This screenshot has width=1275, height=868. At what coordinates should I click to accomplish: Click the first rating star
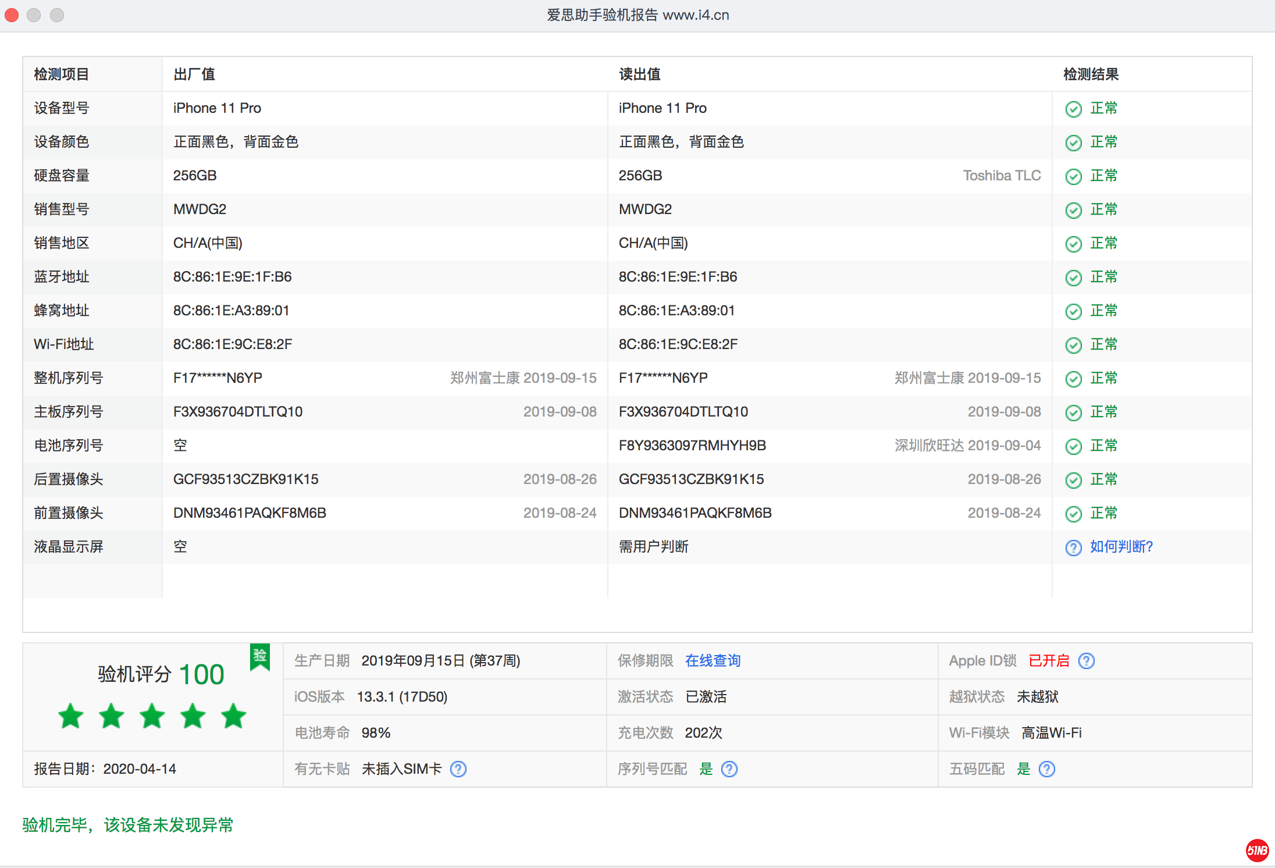tap(70, 716)
